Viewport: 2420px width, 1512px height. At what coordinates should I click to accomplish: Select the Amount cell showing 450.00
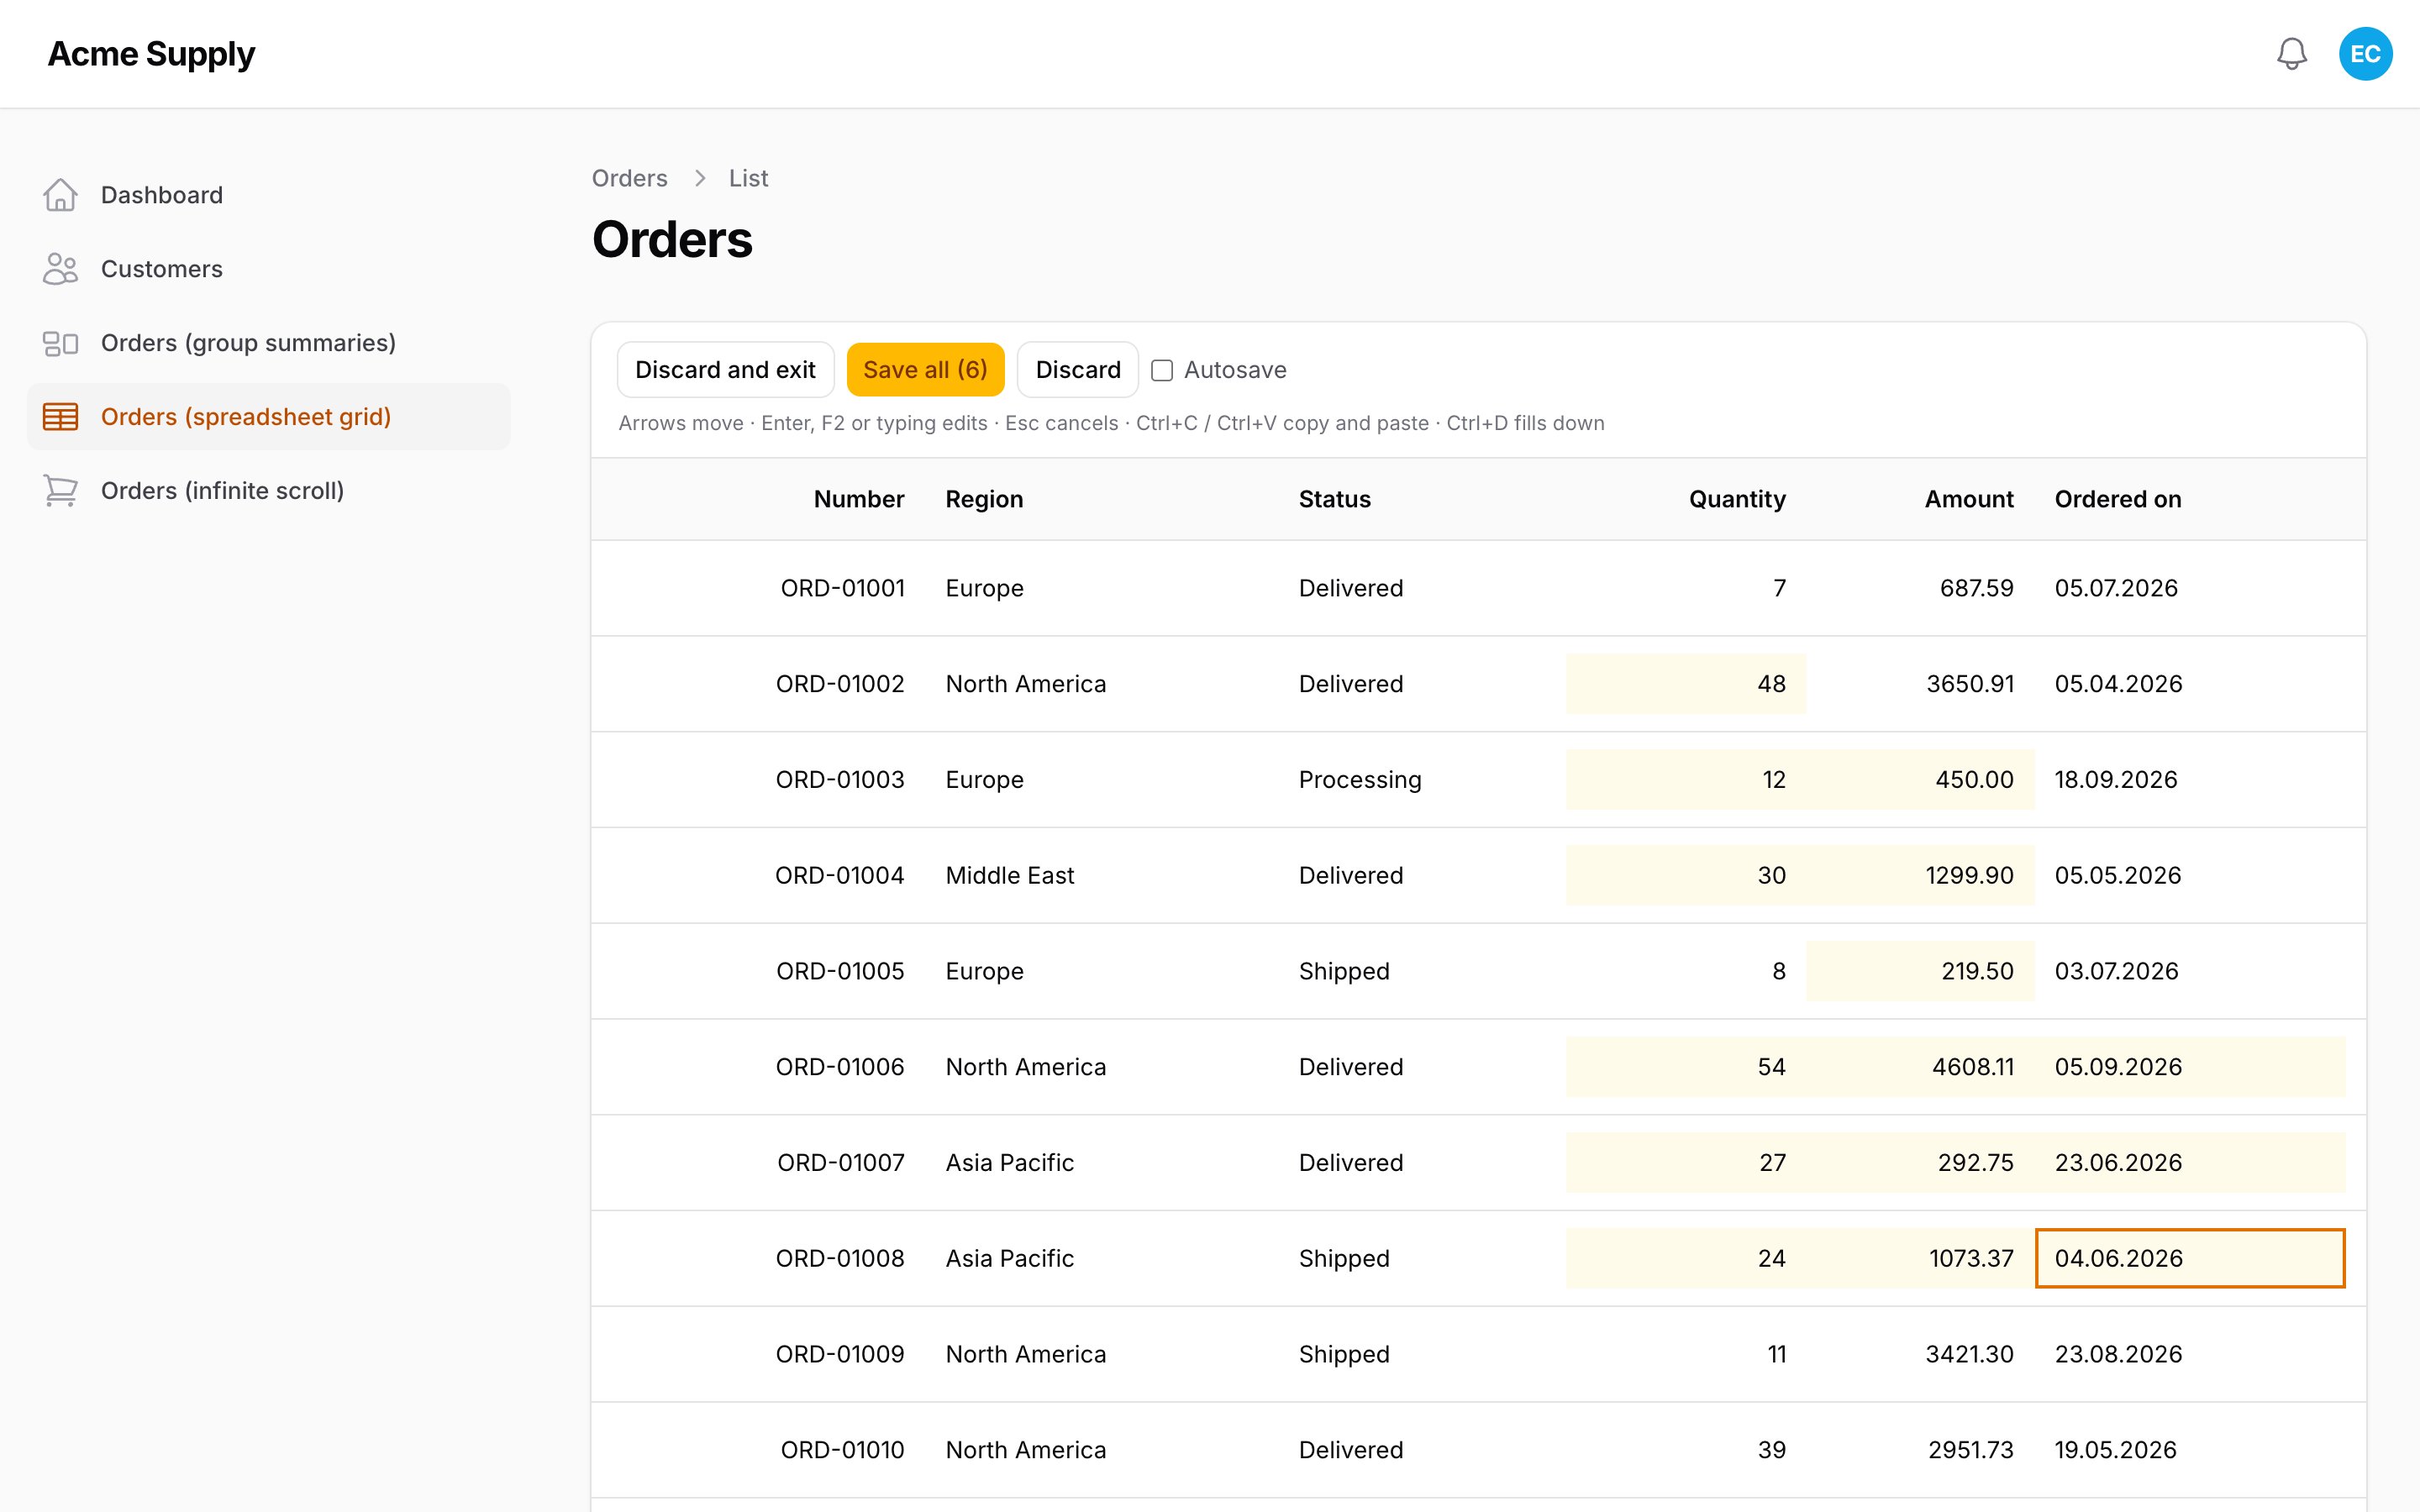[1920, 780]
